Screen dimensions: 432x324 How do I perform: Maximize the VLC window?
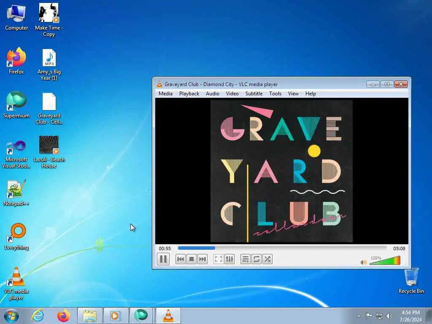pyautogui.click(x=387, y=84)
